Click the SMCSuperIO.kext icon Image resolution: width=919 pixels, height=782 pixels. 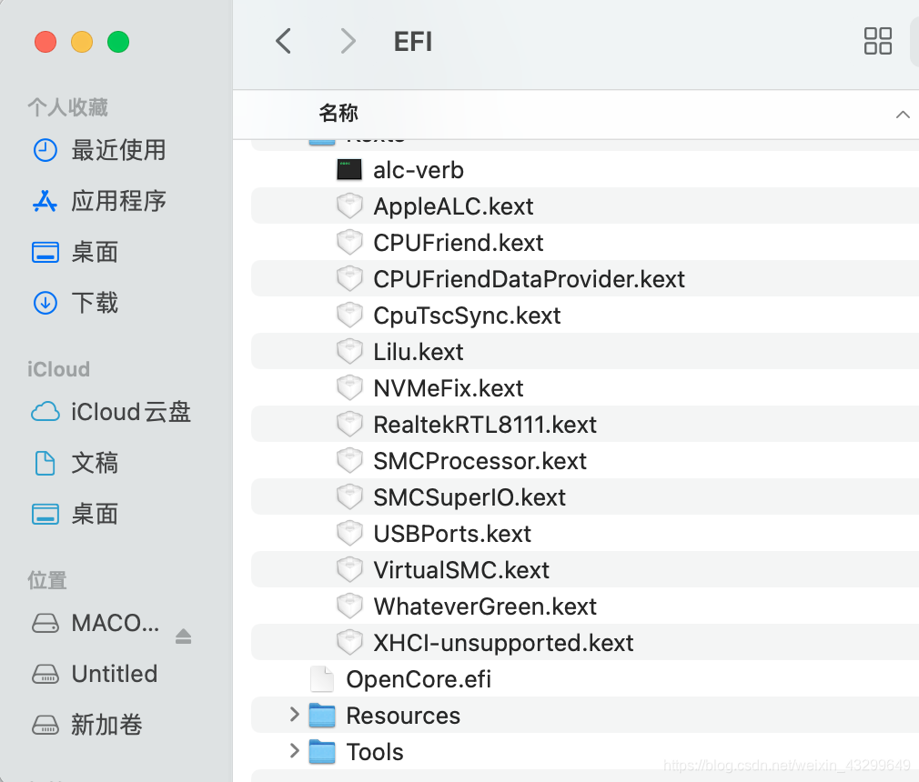click(349, 496)
